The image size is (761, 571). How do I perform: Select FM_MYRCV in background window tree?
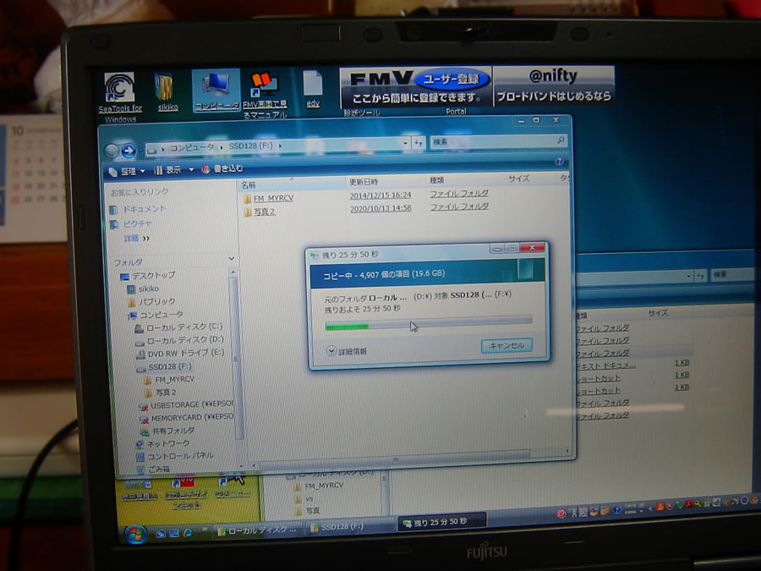coord(319,486)
